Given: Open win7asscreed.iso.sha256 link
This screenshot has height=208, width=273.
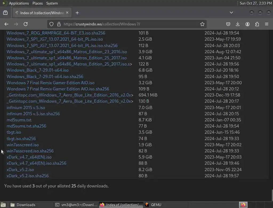Looking at the screenshot, I should pos(30,151).
